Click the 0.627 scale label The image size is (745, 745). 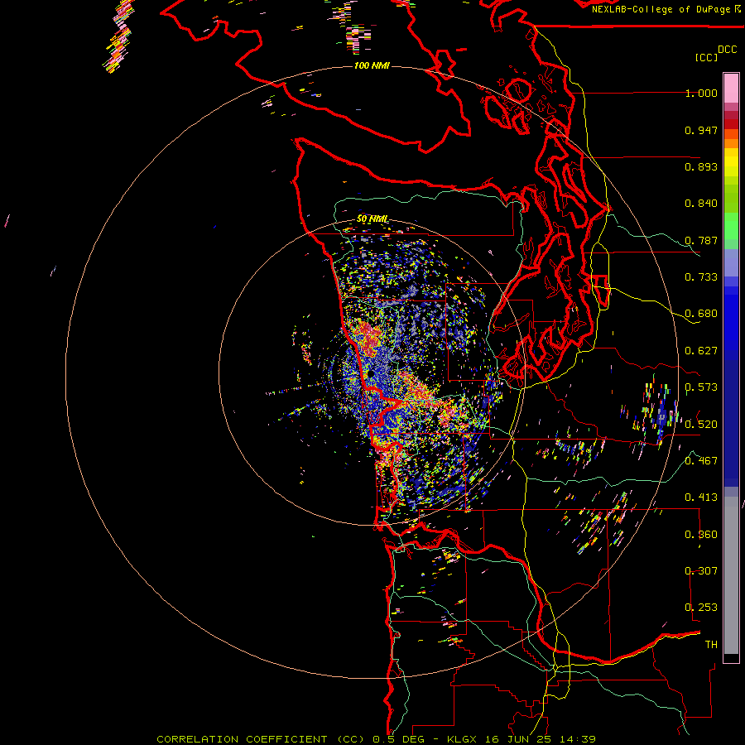point(701,351)
